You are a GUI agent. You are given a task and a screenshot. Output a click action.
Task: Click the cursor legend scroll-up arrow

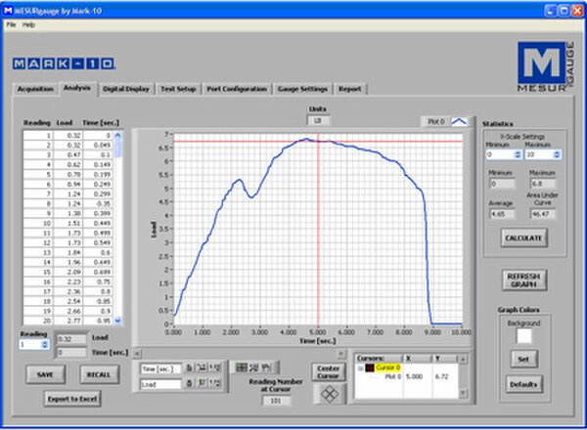[x=463, y=360]
